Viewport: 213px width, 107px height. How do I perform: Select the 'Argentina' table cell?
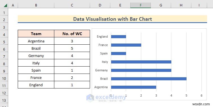(36, 41)
